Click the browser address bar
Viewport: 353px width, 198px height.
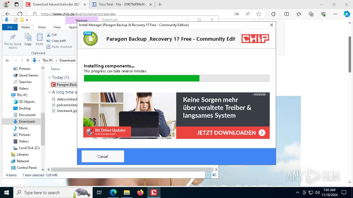click(132, 14)
